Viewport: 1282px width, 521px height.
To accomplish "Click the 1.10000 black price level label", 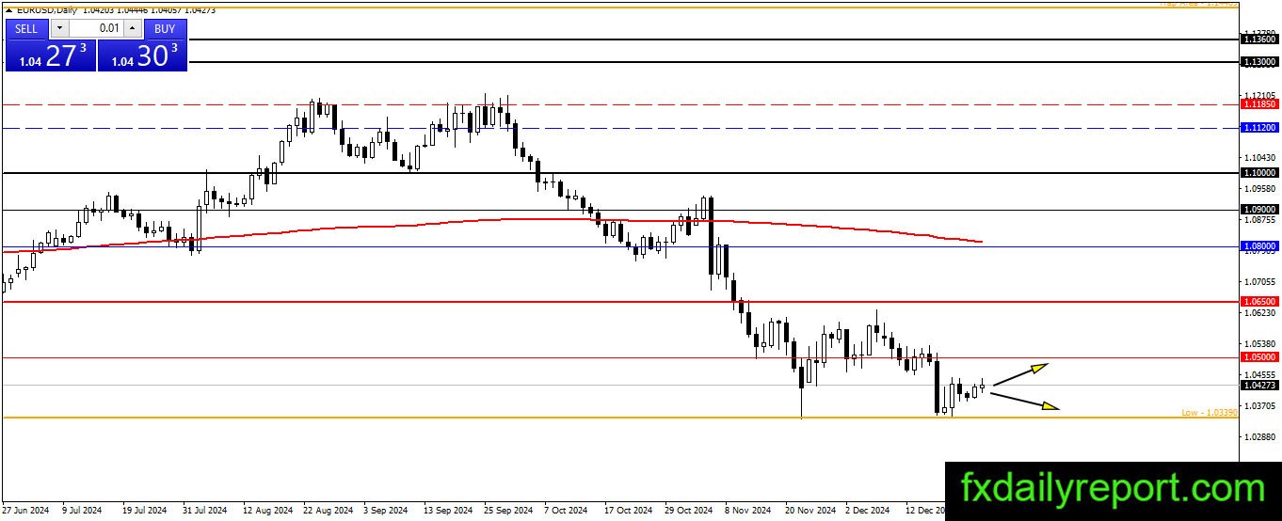I will [1259, 173].
